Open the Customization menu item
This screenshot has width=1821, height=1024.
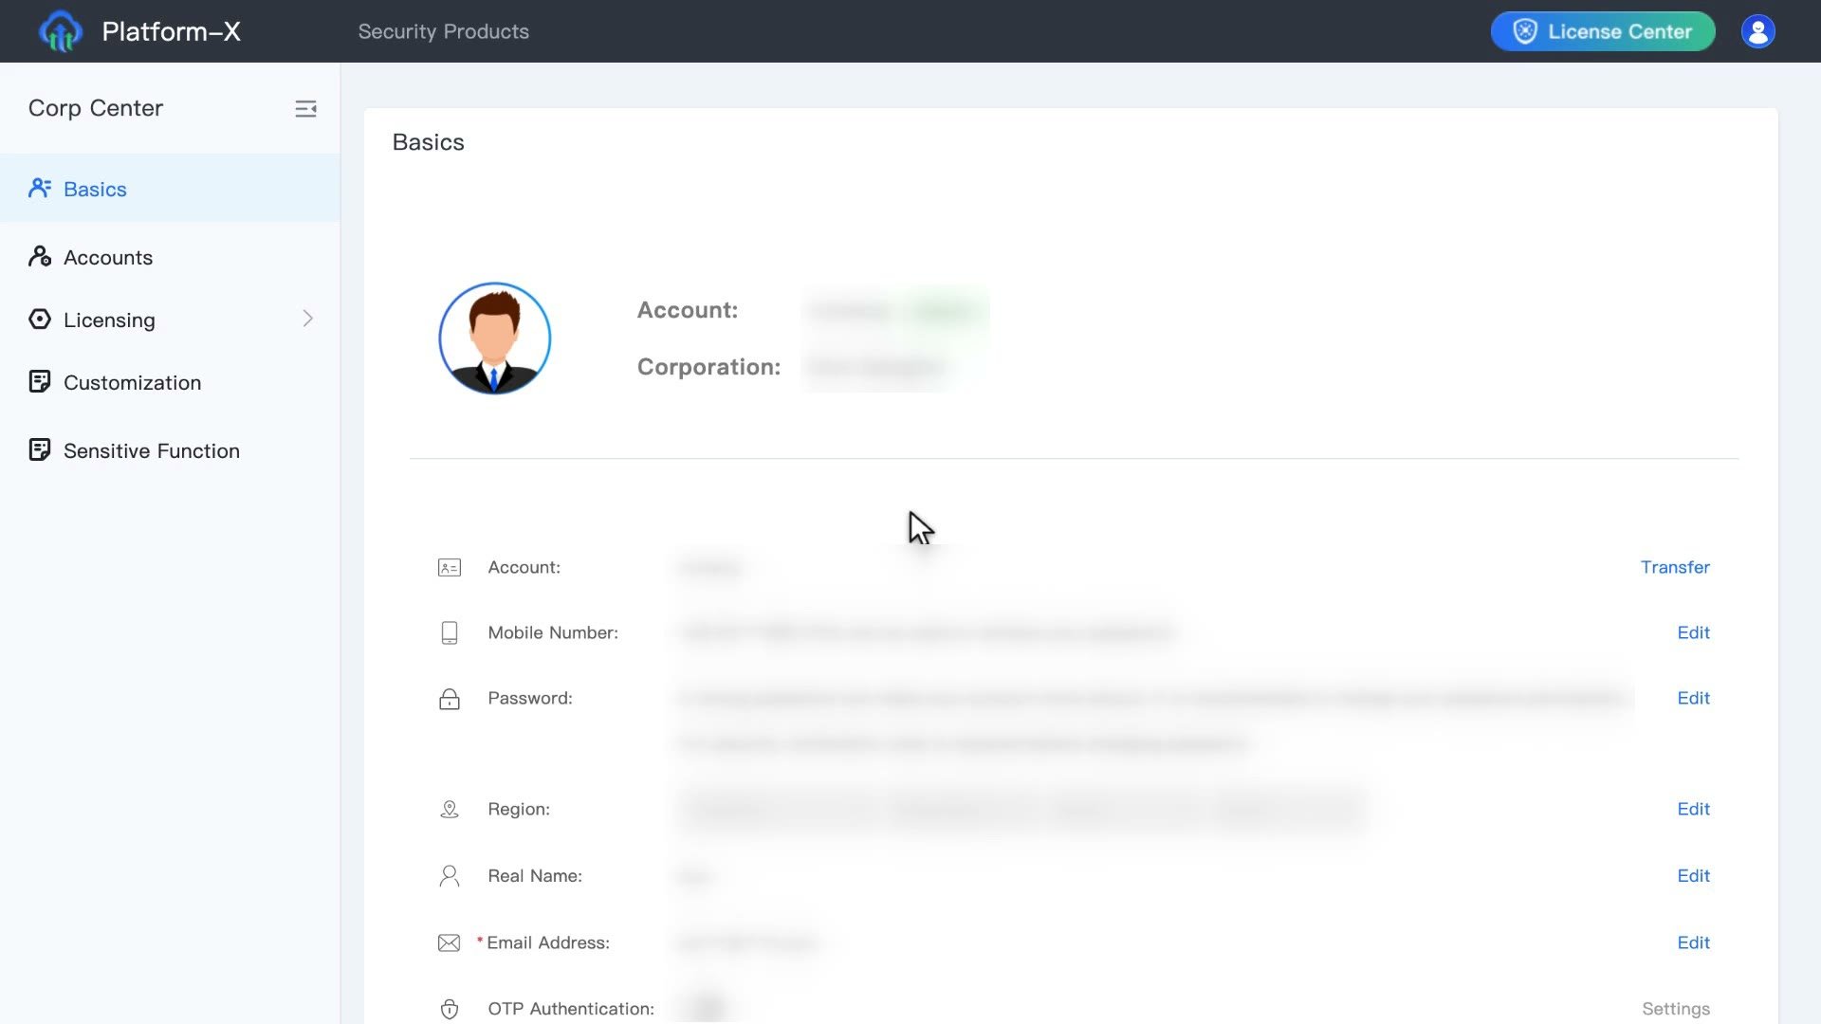pos(170,382)
